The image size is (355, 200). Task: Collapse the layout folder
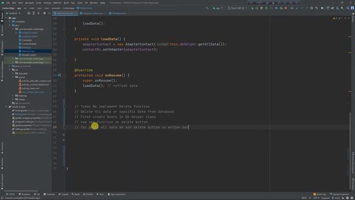pyautogui.click(x=13, y=77)
